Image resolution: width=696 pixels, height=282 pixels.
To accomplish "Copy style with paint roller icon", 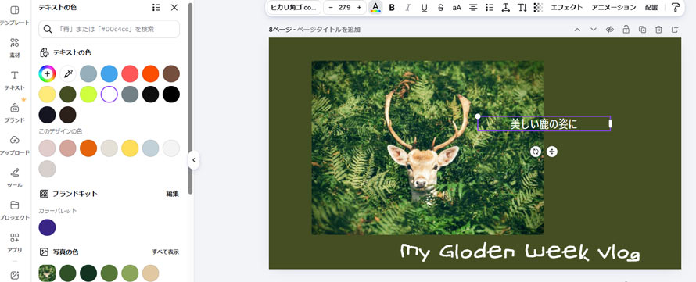I will point(676,8).
